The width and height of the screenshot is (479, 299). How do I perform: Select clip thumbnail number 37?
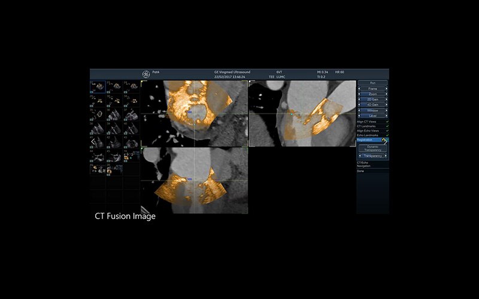coord(131,114)
